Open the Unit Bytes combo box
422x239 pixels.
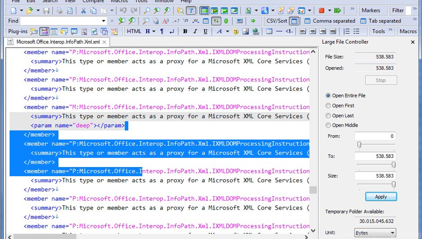375,233
